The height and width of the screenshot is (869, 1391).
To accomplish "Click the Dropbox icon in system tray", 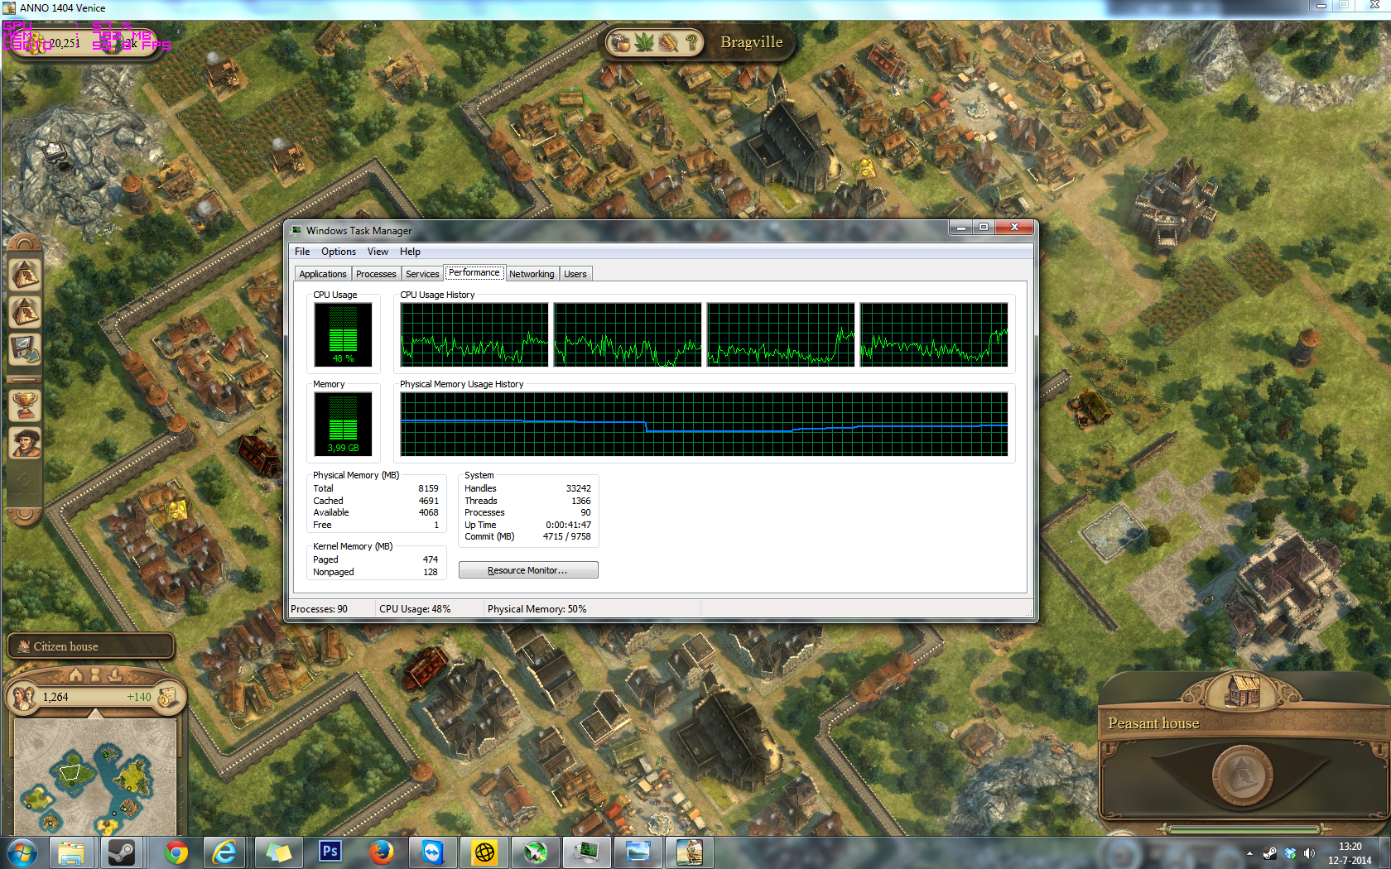I will pyautogui.click(x=1290, y=853).
